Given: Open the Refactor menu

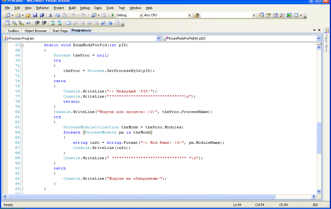Looking at the screenshot, I should coord(43,8).
